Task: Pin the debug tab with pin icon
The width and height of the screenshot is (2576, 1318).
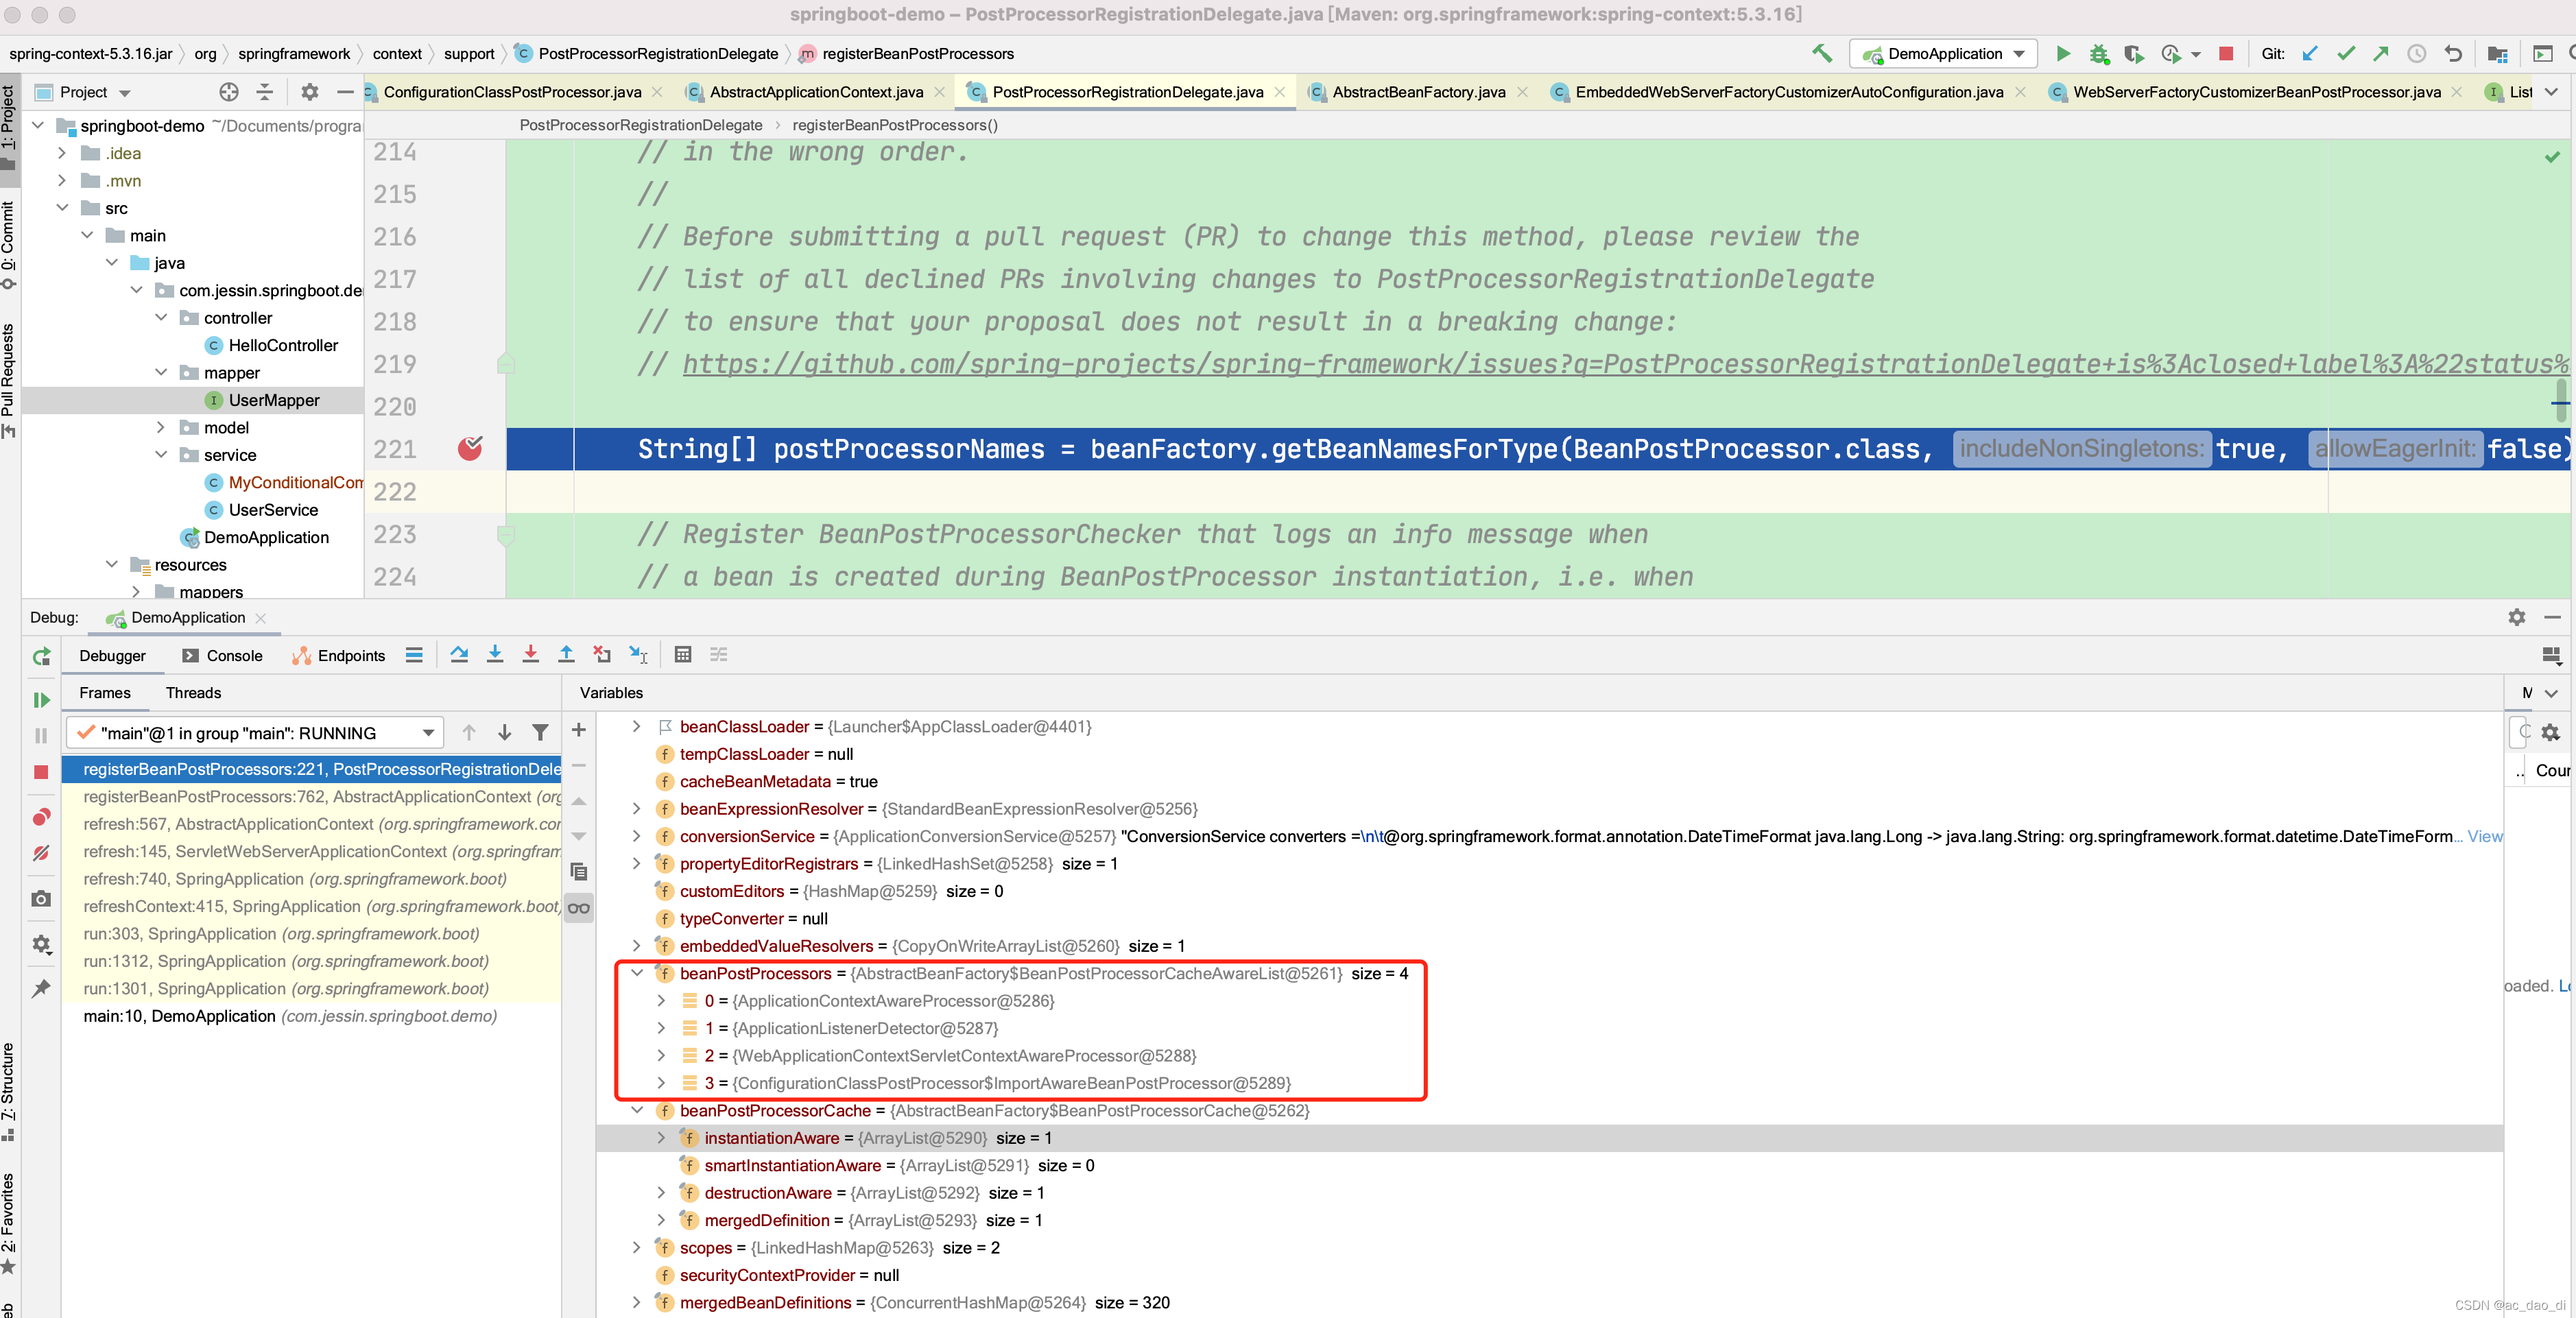Action: [x=41, y=988]
